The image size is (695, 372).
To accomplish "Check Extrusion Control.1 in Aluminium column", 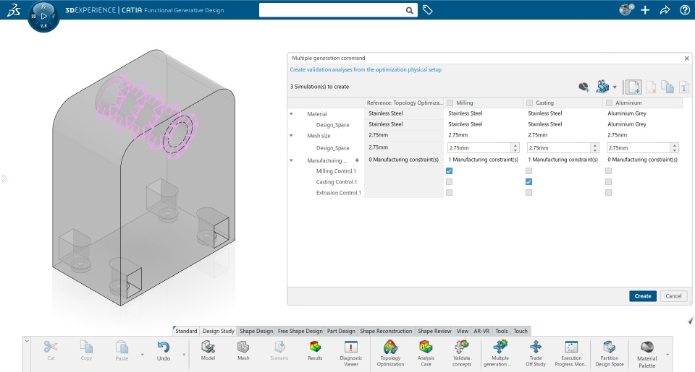I will (x=609, y=192).
